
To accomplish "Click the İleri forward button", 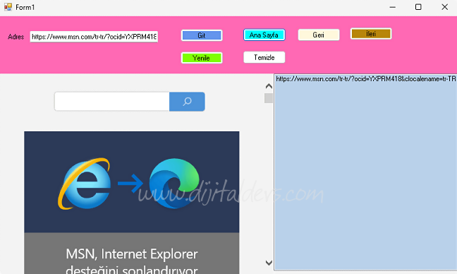I will click(x=371, y=34).
